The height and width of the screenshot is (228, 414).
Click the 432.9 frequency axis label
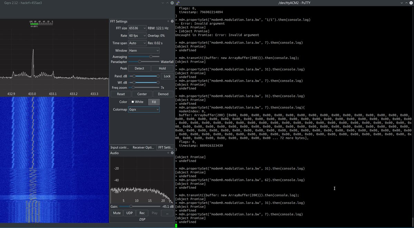tap(11, 93)
